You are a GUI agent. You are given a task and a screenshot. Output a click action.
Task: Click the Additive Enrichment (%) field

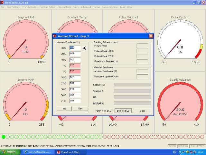coord(142,71)
